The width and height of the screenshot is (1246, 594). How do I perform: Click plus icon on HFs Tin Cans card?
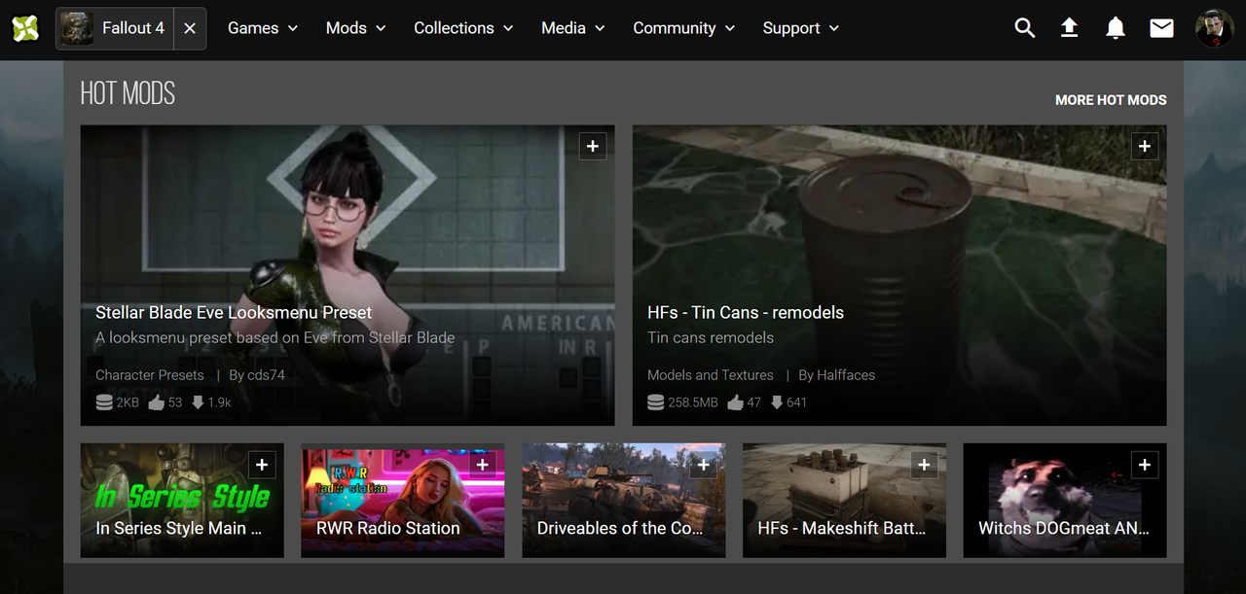[1145, 146]
